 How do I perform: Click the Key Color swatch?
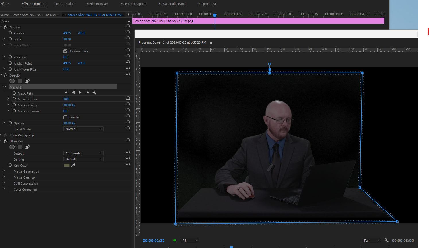coord(67,165)
